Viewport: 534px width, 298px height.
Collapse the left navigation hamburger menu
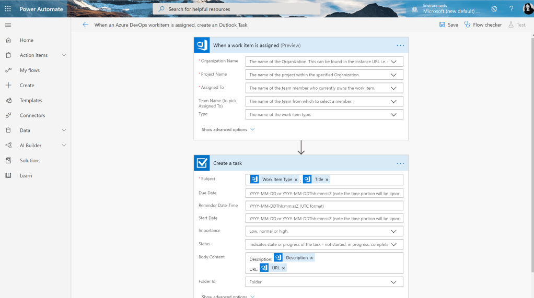tap(8, 25)
